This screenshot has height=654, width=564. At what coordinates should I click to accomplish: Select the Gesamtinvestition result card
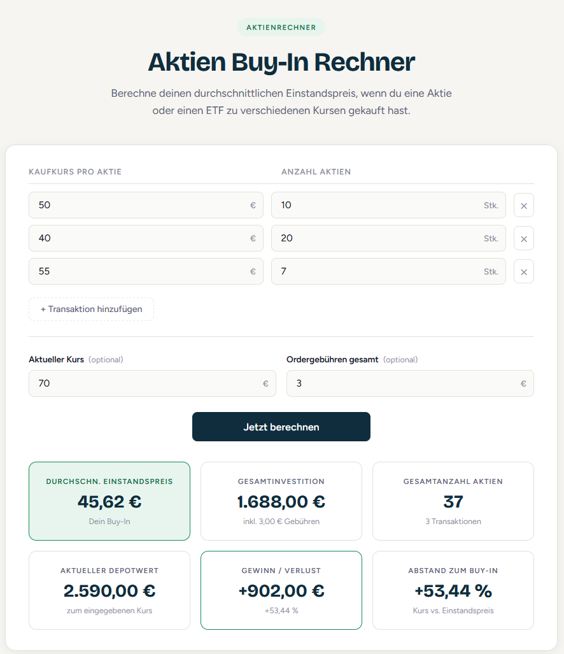tap(281, 501)
